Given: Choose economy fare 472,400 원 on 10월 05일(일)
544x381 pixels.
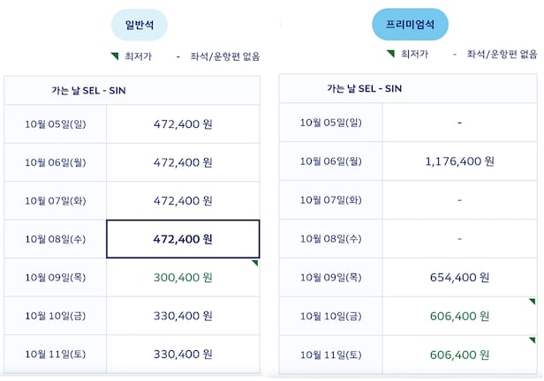Looking at the screenshot, I should tap(183, 124).
